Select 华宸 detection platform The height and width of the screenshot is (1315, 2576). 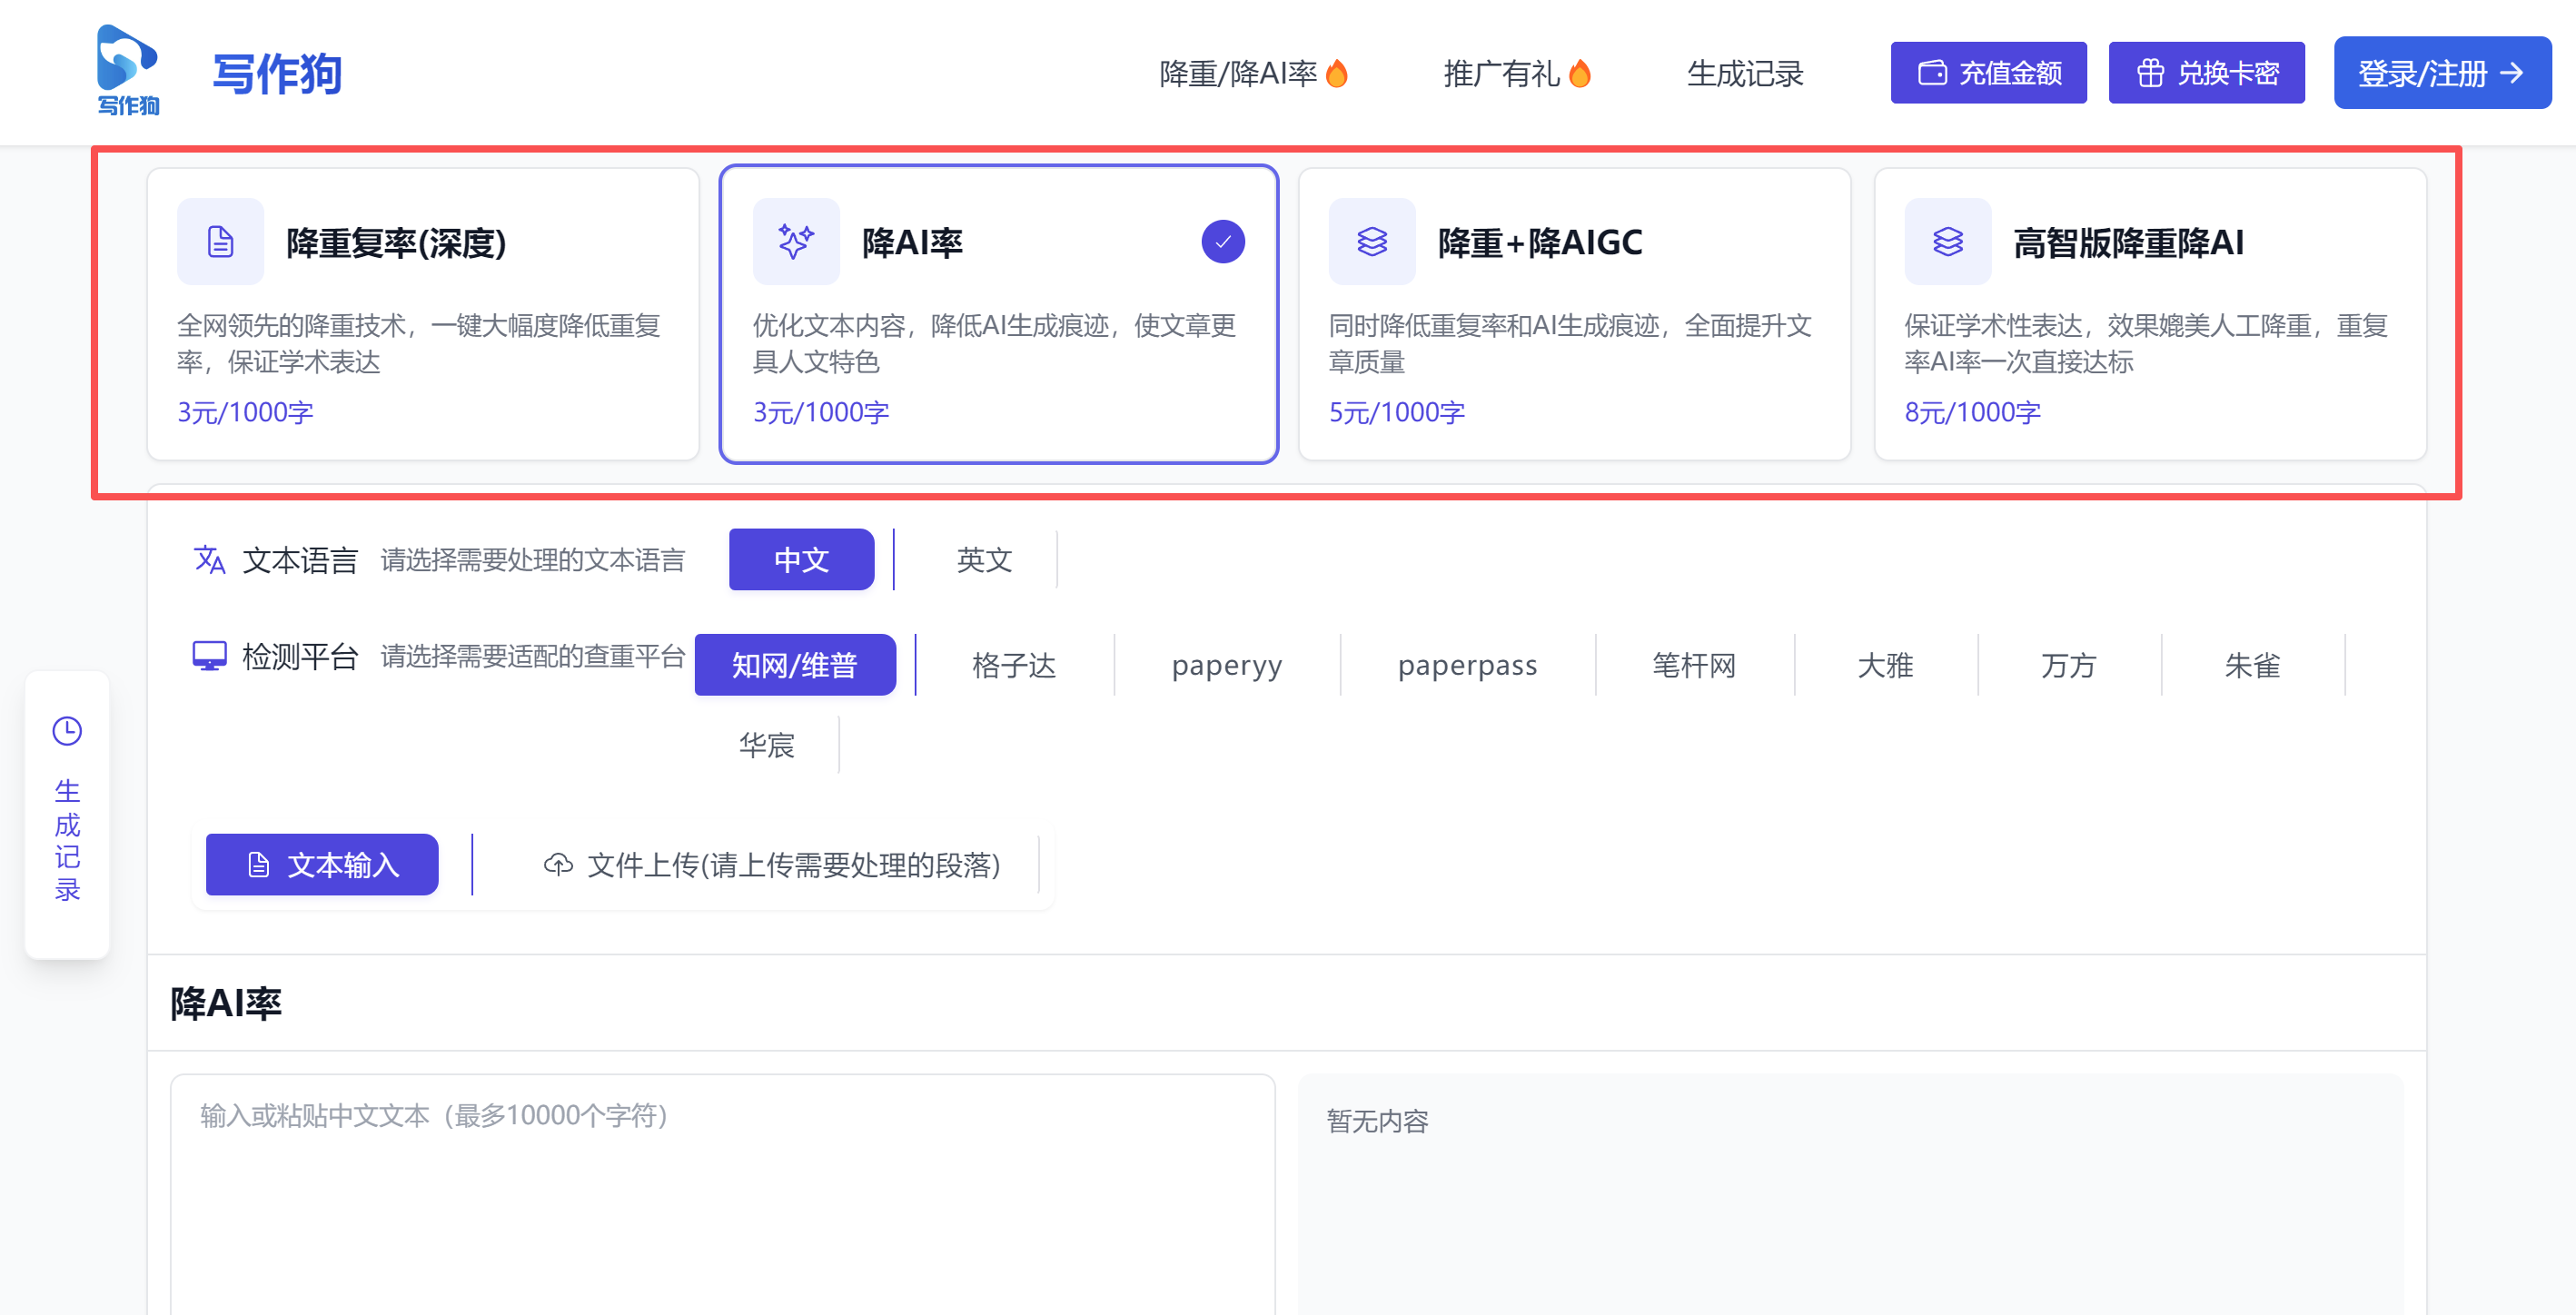[767, 744]
